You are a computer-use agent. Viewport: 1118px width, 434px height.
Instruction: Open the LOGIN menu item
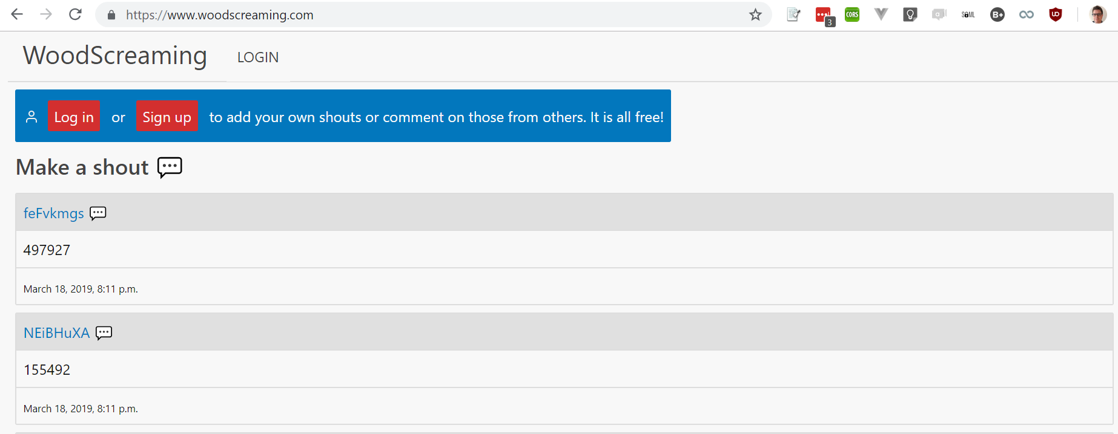[x=258, y=57]
